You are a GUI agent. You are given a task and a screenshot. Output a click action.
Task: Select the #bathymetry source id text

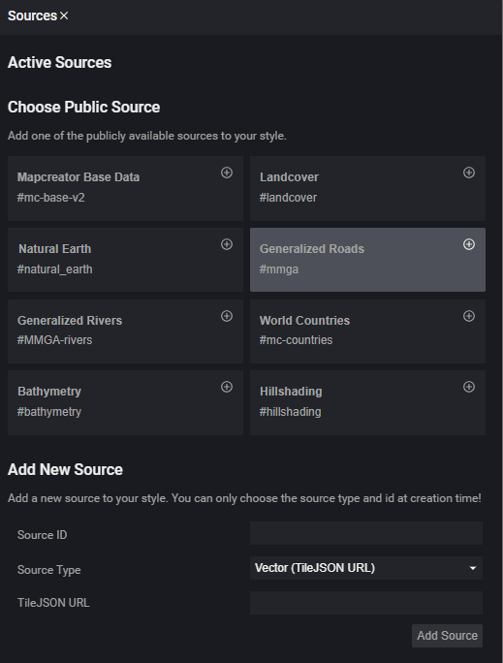pyautogui.click(x=49, y=412)
